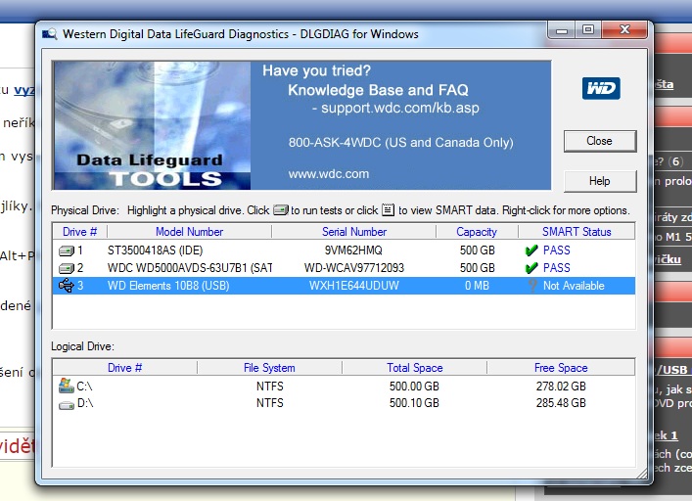
Task: Click the USB icon for WD Elements
Action: 67,286
